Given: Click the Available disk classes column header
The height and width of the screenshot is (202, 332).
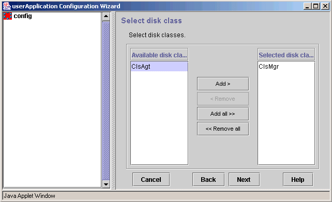Looking at the screenshot, I should point(159,55).
